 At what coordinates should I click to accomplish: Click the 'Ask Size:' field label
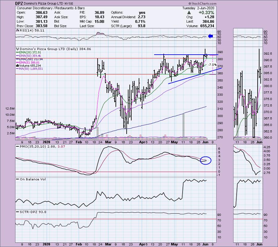pos(61,17)
